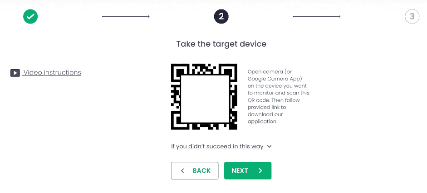Jump to the outlined step 3 circle
427x193 pixels.
pos(412,17)
